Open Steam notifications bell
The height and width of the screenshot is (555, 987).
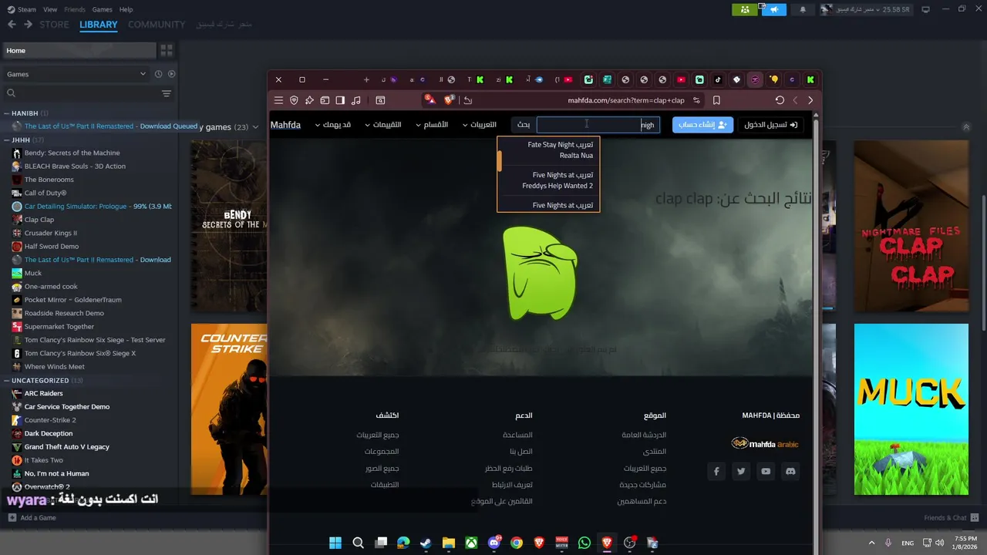tap(803, 9)
